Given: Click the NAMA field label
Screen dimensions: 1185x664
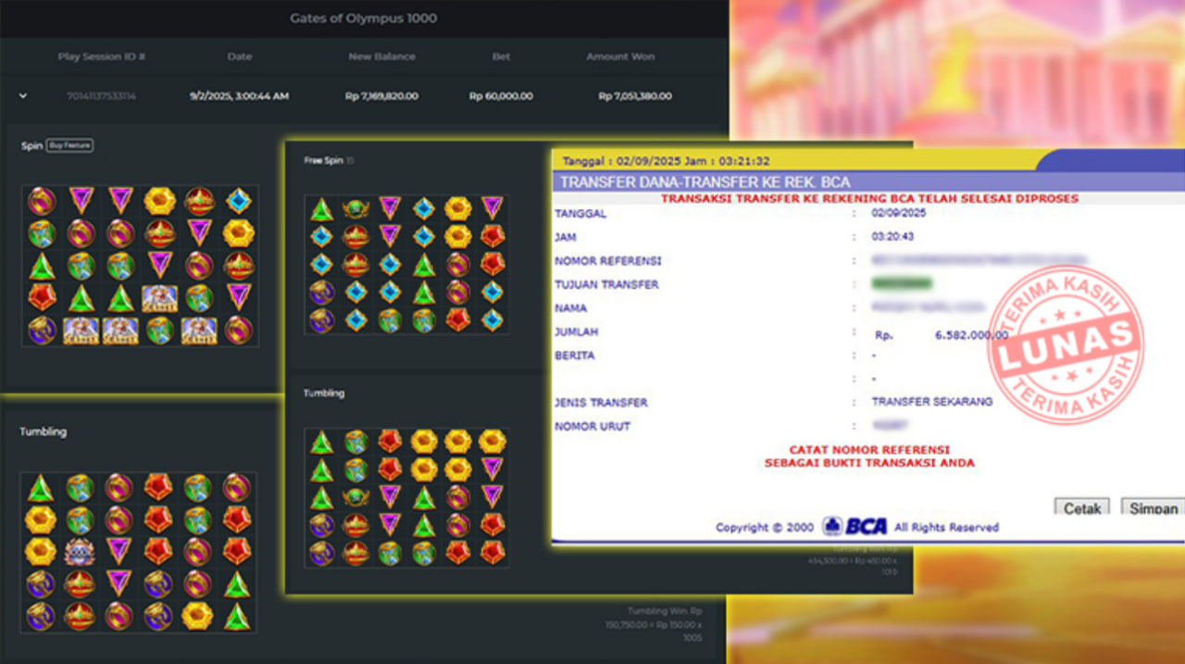Looking at the screenshot, I should click(571, 308).
